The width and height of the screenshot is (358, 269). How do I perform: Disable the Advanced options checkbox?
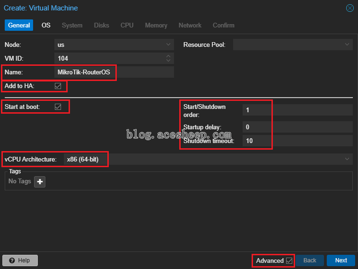tap(289, 260)
